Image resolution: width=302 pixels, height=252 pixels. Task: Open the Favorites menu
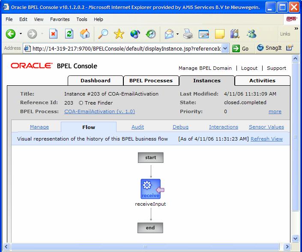pyautogui.click(x=60, y=19)
